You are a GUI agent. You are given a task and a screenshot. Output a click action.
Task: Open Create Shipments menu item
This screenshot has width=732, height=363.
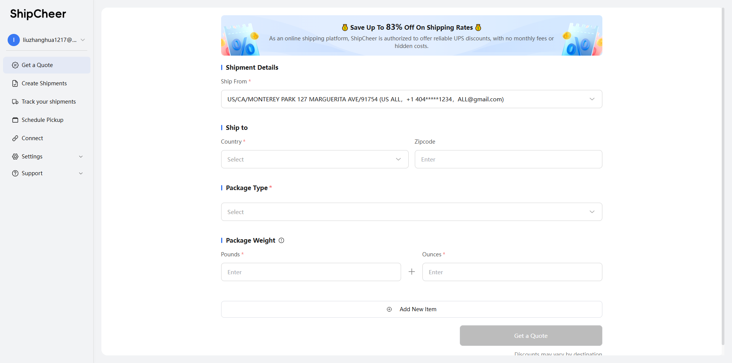click(44, 83)
